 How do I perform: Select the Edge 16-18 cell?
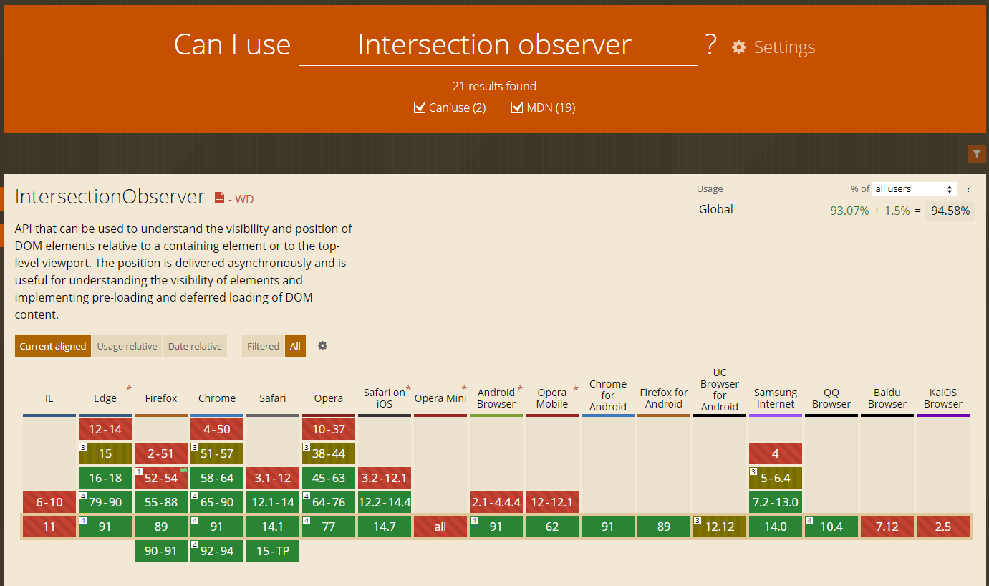coord(105,478)
